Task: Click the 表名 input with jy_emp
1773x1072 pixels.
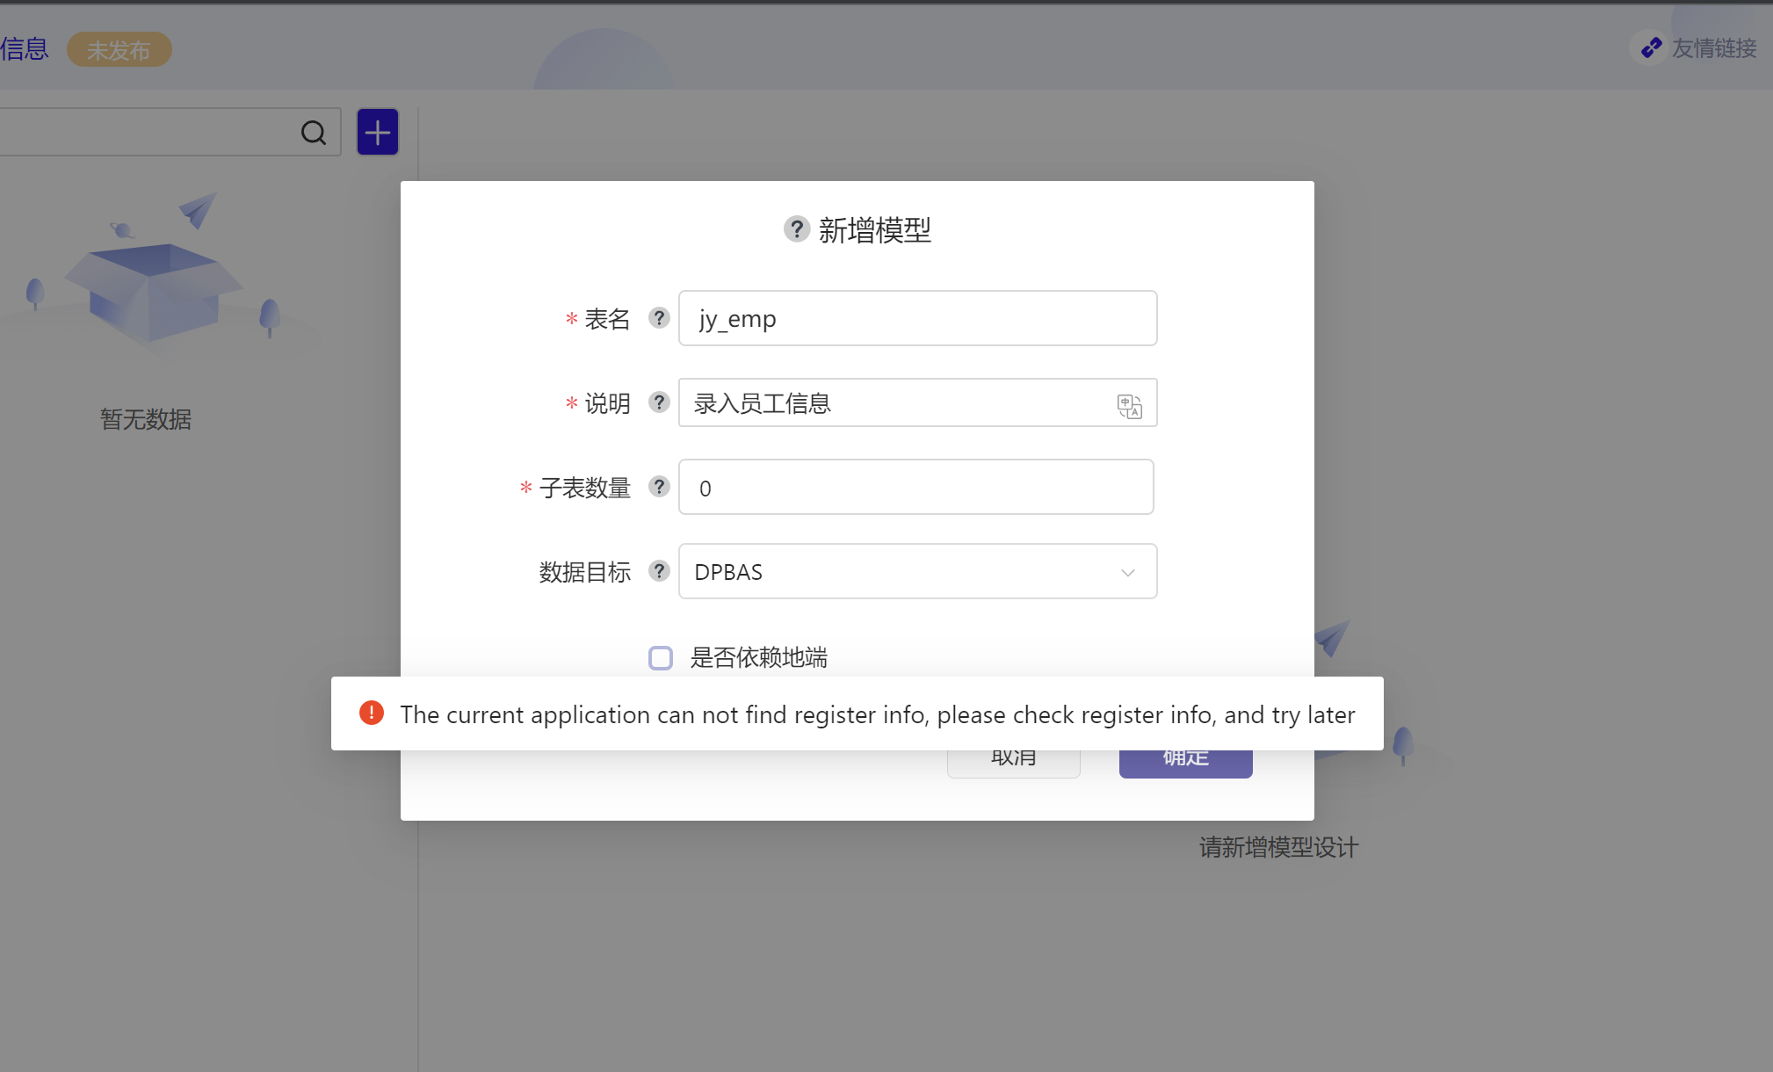Action: tap(917, 318)
